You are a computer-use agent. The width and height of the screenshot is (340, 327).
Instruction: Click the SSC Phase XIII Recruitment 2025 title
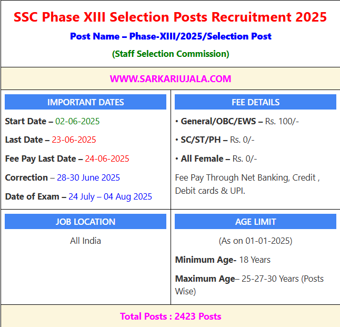tap(170, 17)
